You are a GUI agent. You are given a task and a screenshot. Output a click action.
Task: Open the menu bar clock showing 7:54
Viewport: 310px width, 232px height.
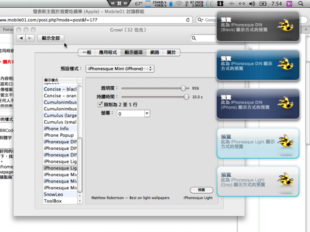(277, 3)
